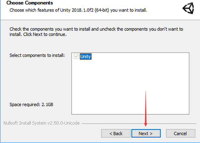Click the Unity logo icon
200x143 pixels.
tap(188, 9)
